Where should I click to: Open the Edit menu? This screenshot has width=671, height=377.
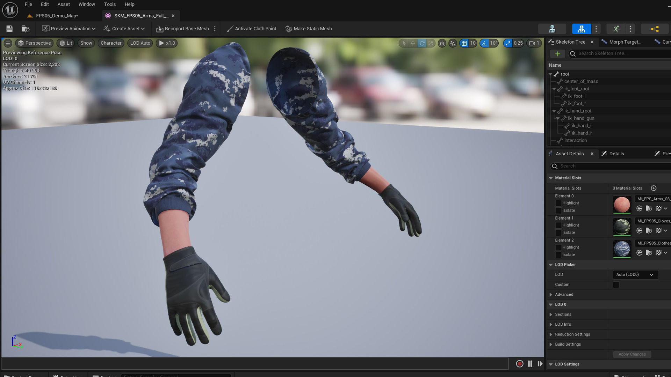point(45,4)
